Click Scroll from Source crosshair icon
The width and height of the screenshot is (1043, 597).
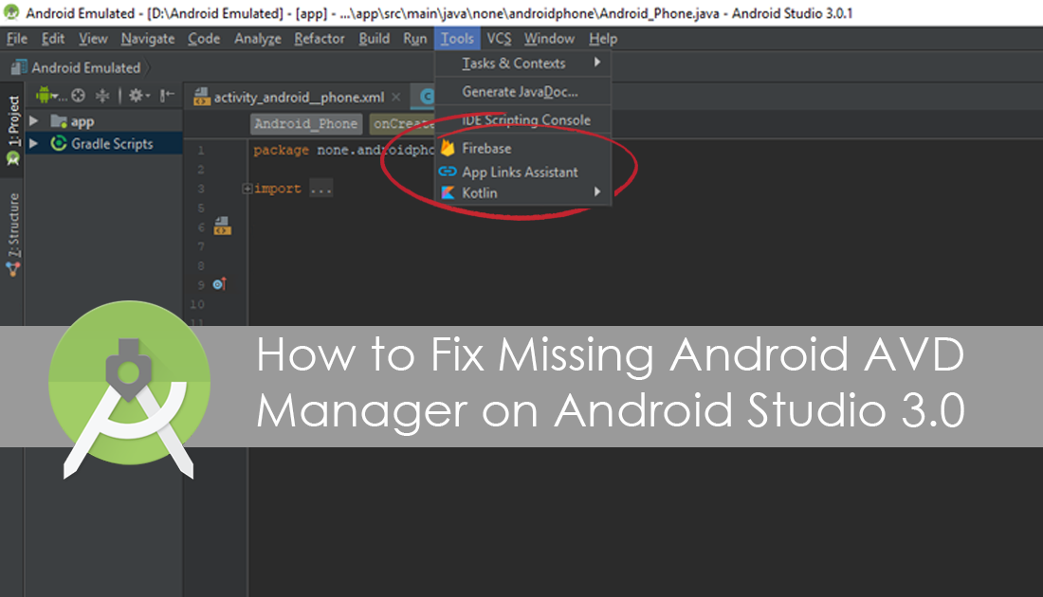pos(78,96)
